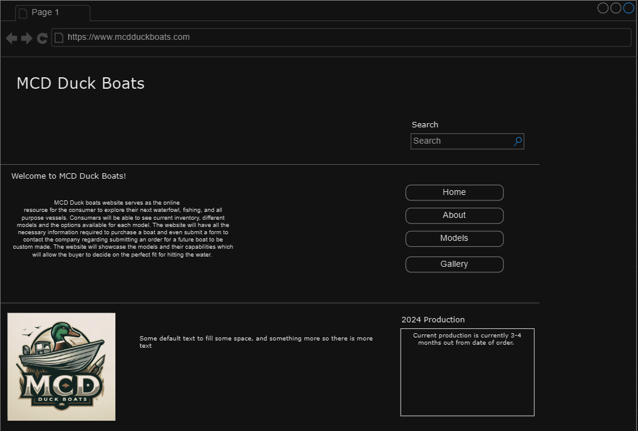
Task: Click the page refresh icon
Action: (x=42, y=38)
